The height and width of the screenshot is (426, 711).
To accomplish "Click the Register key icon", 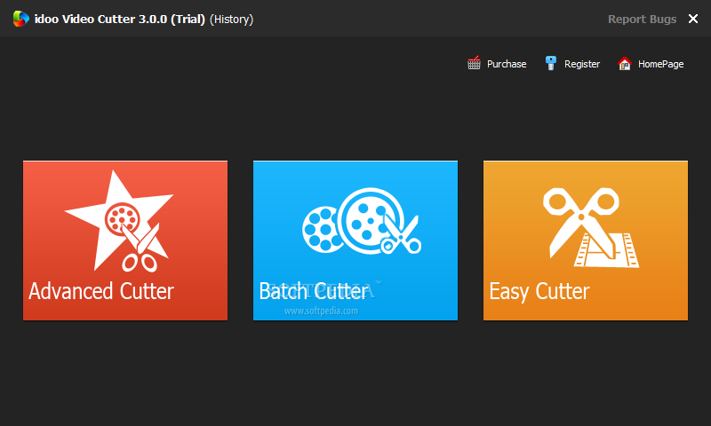I will point(550,63).
